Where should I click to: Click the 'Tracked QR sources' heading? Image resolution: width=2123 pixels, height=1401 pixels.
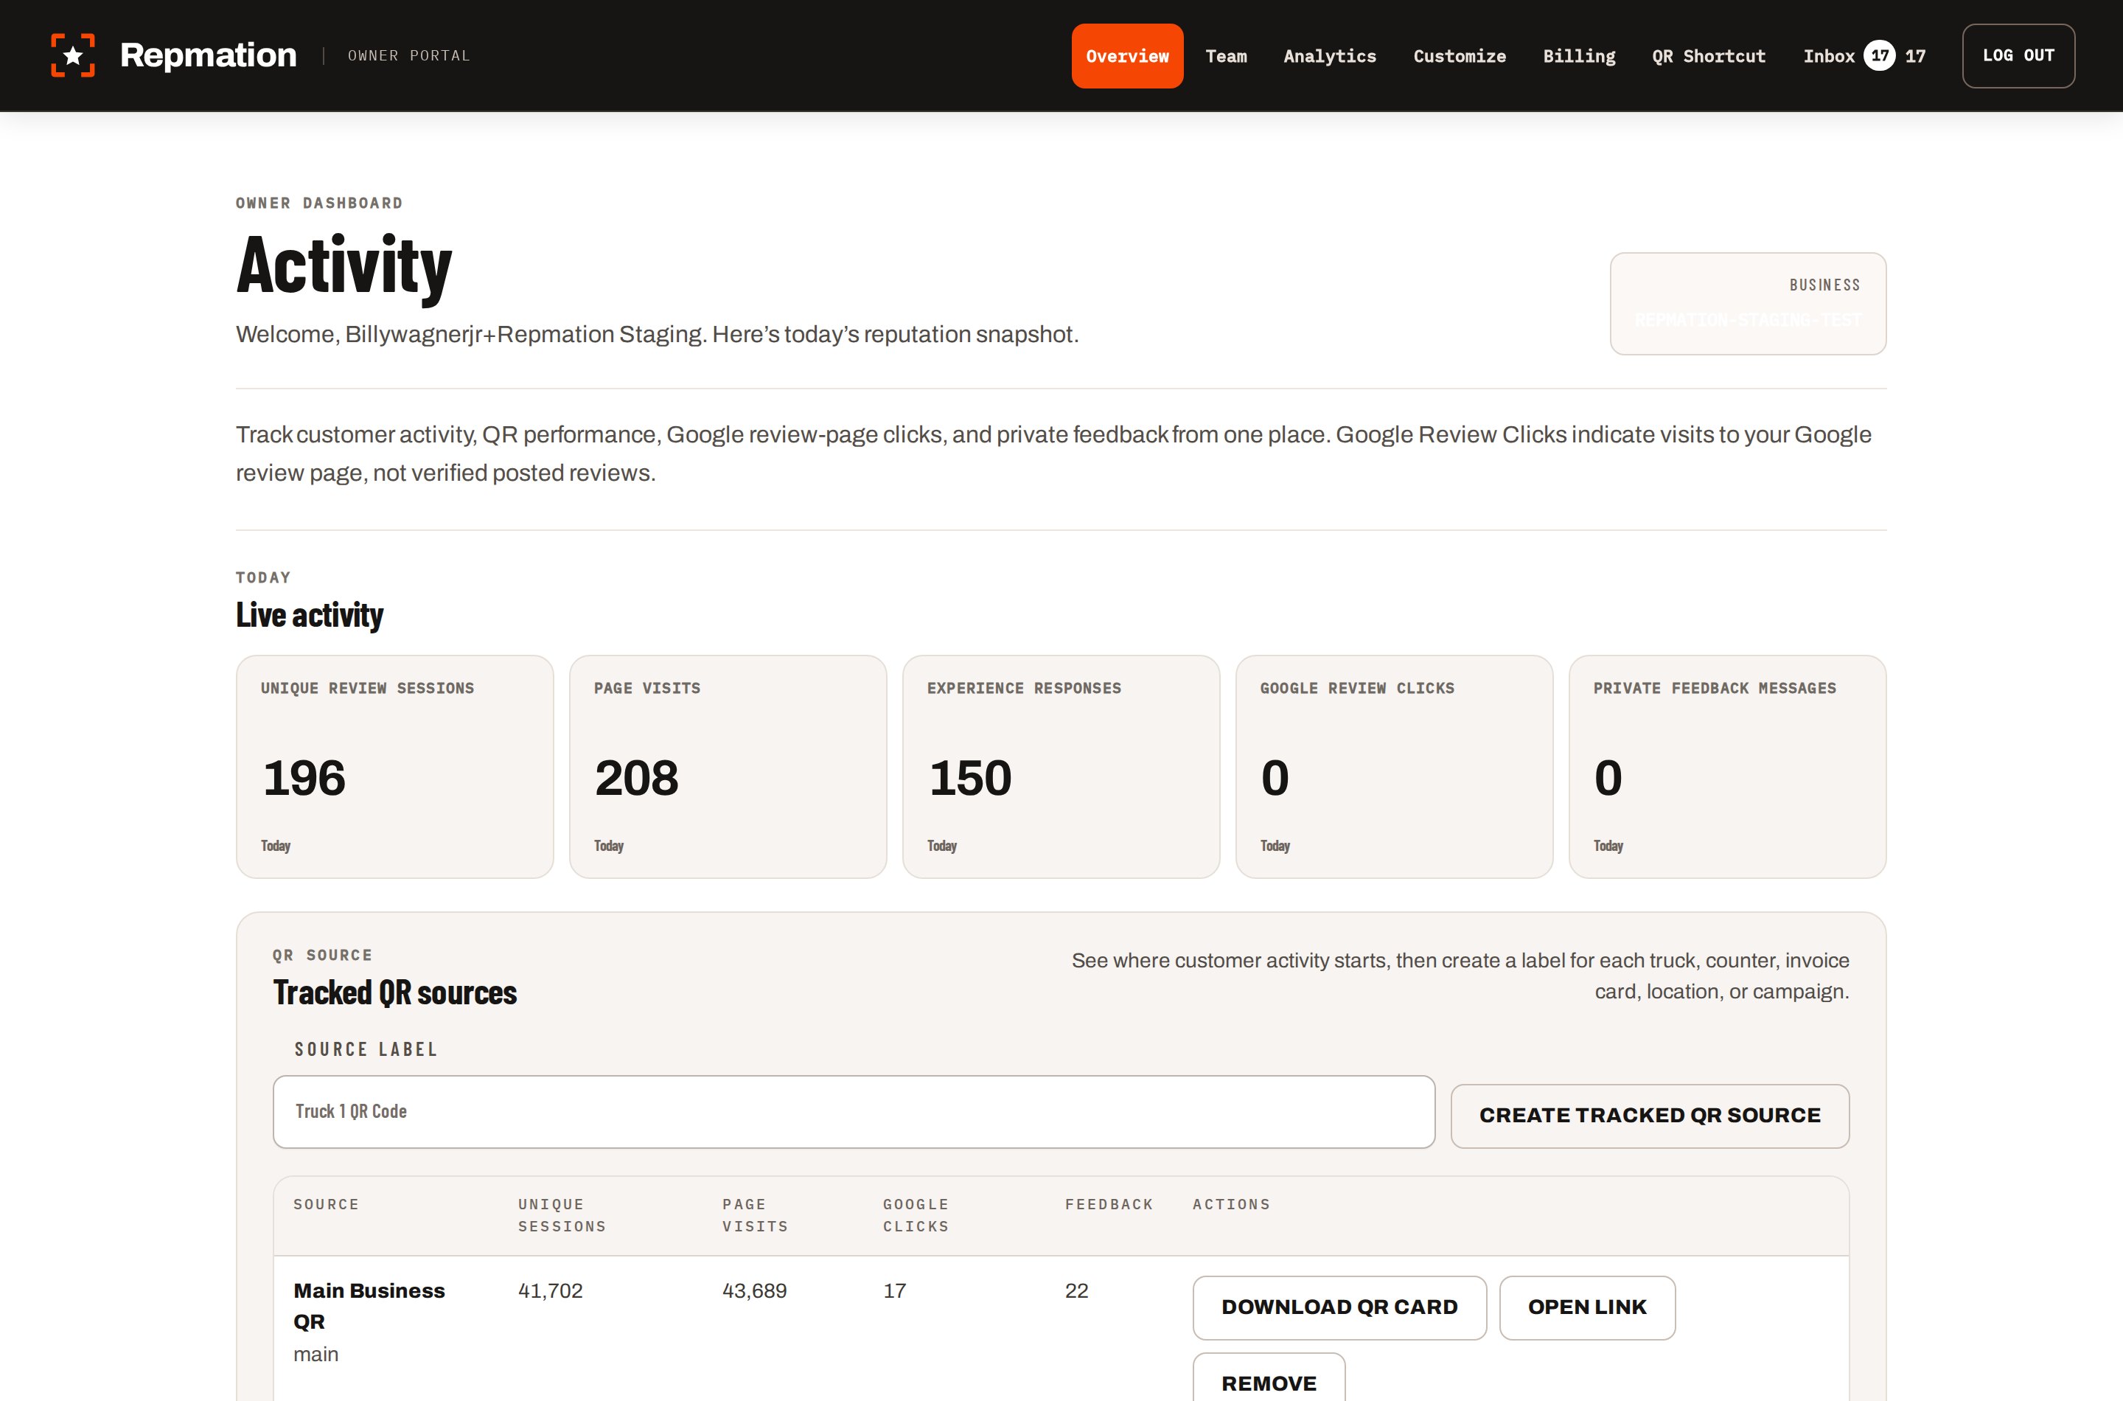(x=395, y=992)
